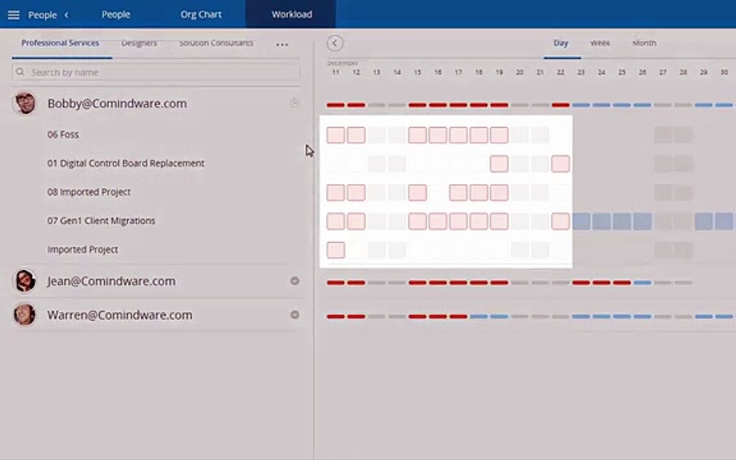Click Gen1 Client Migrations cell for Dec 22

point(560,221)
